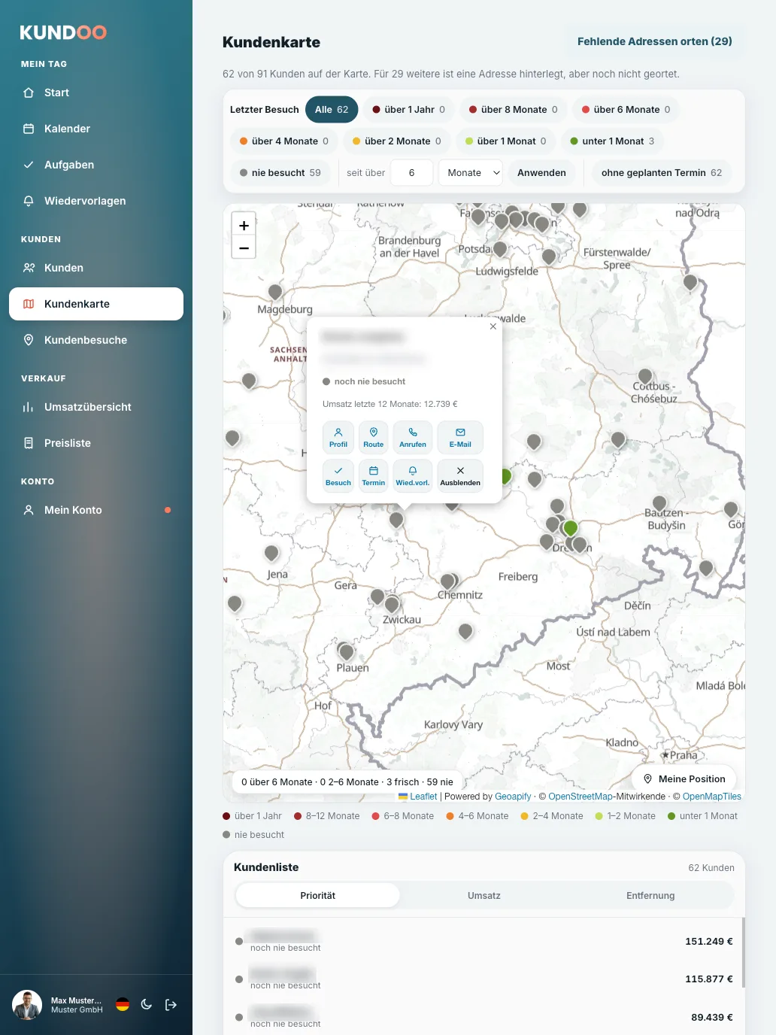
Task: Click the Preisliste document icon
Action: click(29, 443)
